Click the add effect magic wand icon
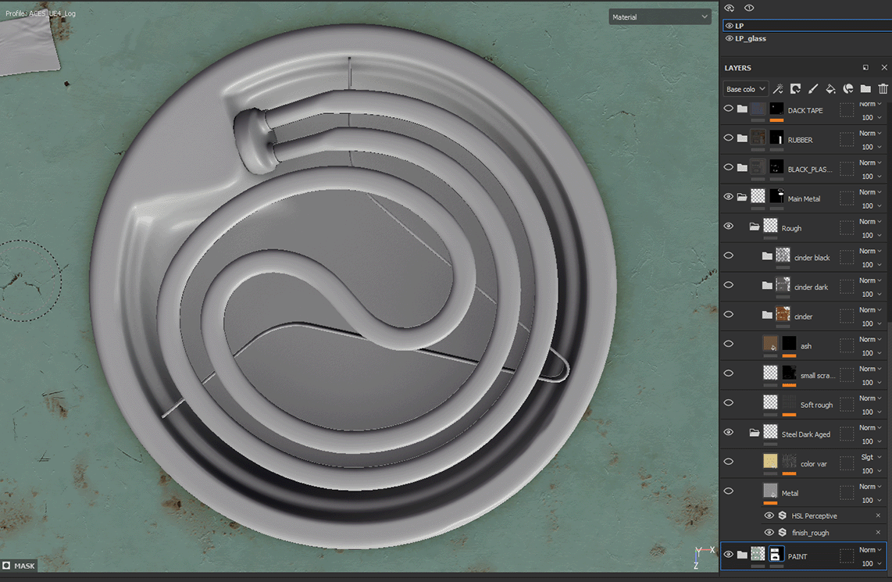This screenshot has height=582, width=892. 778,89
